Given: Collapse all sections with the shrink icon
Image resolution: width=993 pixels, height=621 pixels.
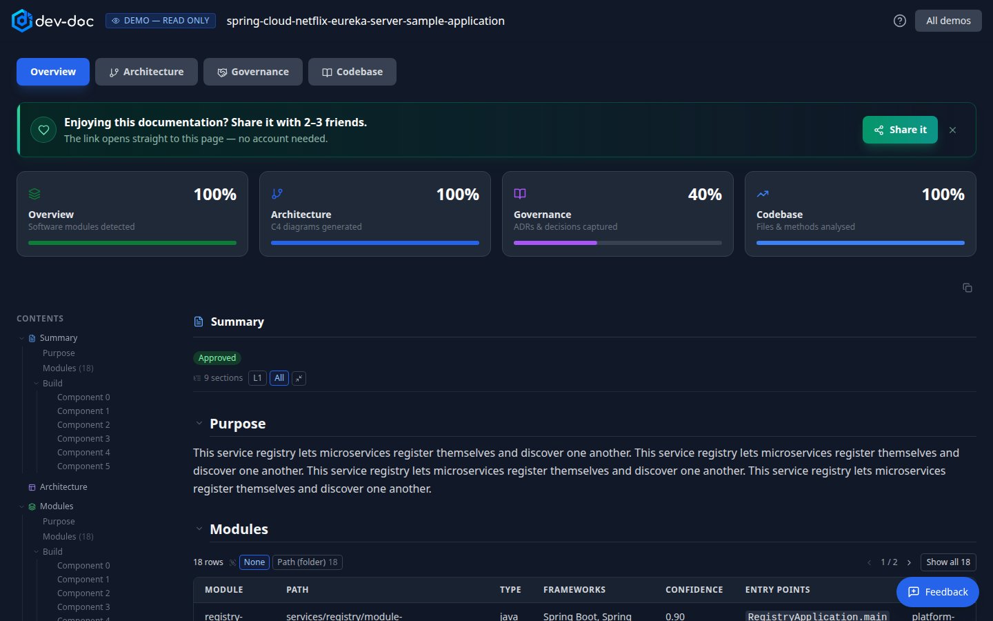Looking at the screenshot, I should (x=299, y=378).
